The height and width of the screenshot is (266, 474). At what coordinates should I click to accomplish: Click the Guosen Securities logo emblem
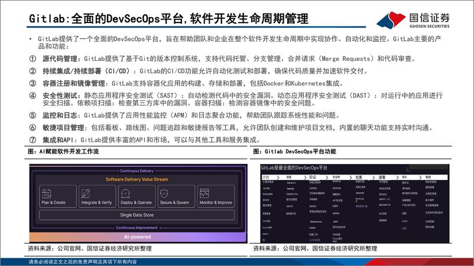[x=391, y=20]
